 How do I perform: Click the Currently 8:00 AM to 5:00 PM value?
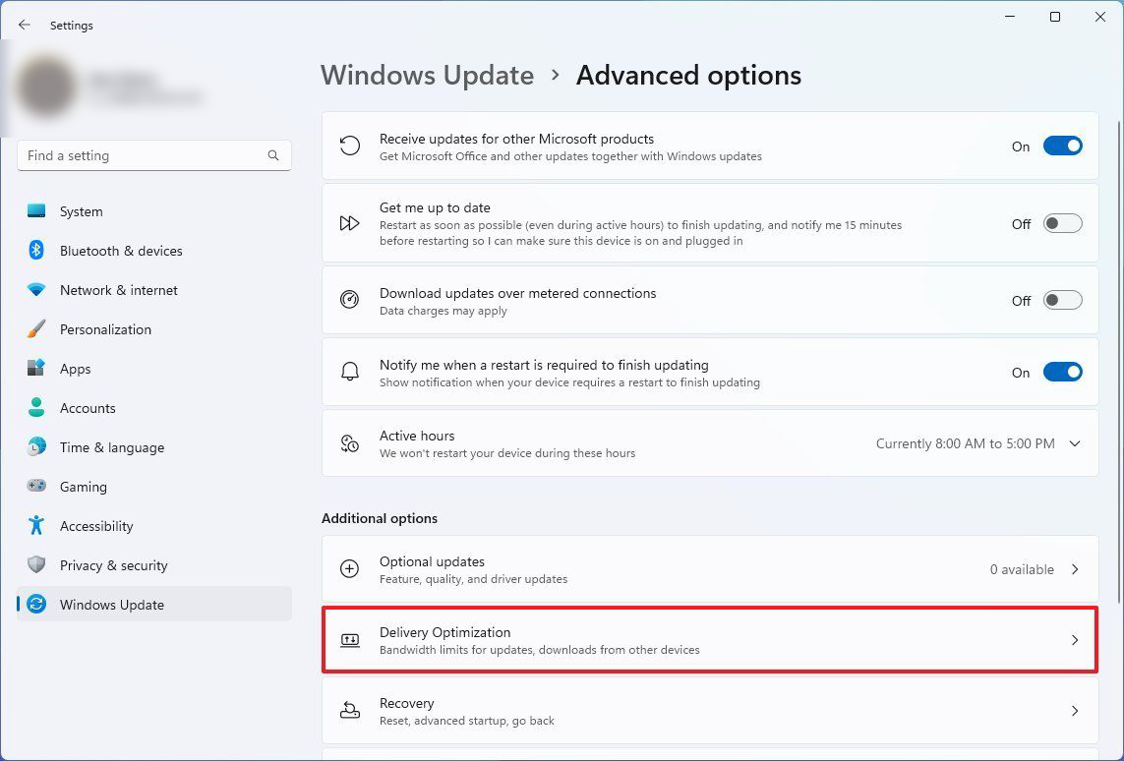click(965, 443)
